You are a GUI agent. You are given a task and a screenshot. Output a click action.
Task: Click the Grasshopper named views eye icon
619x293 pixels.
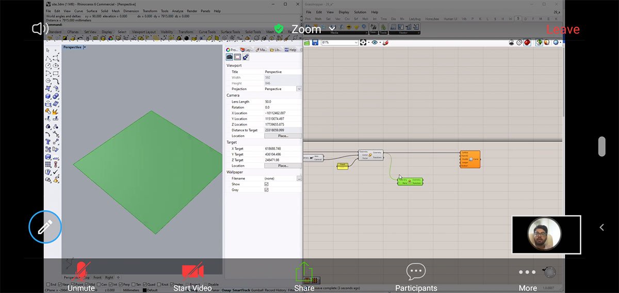coord(375,42)
